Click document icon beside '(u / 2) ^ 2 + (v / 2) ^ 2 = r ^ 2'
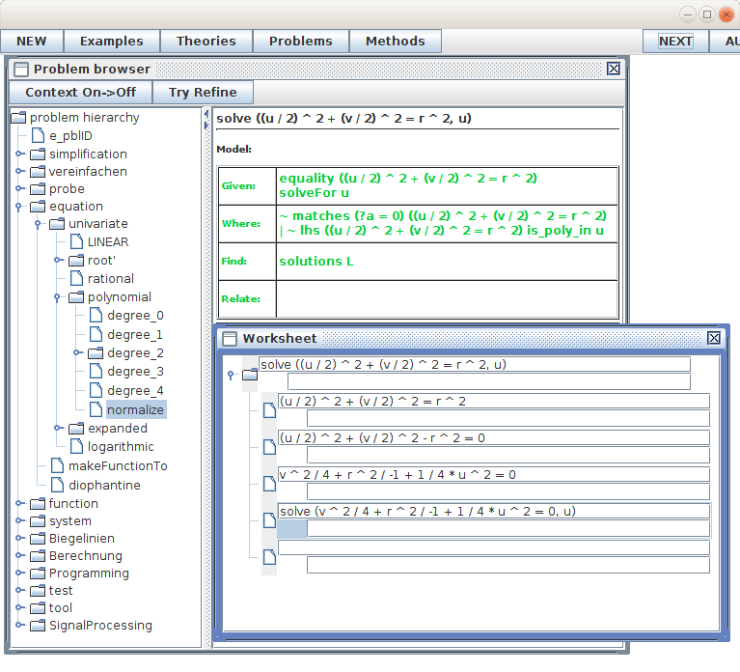 pos(269,410)
